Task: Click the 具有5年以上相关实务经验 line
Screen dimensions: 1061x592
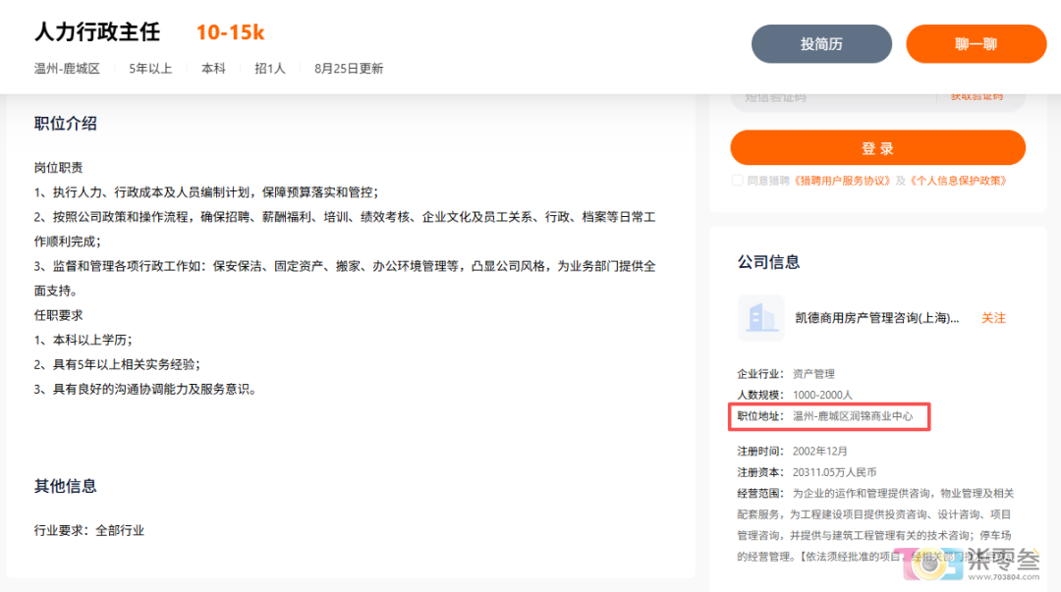Action: [x=118, y=364]
